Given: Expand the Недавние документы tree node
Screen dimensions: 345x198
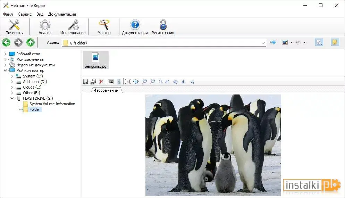Looking at the screenshot, I should pyautogui.click(x=6, y=65).
